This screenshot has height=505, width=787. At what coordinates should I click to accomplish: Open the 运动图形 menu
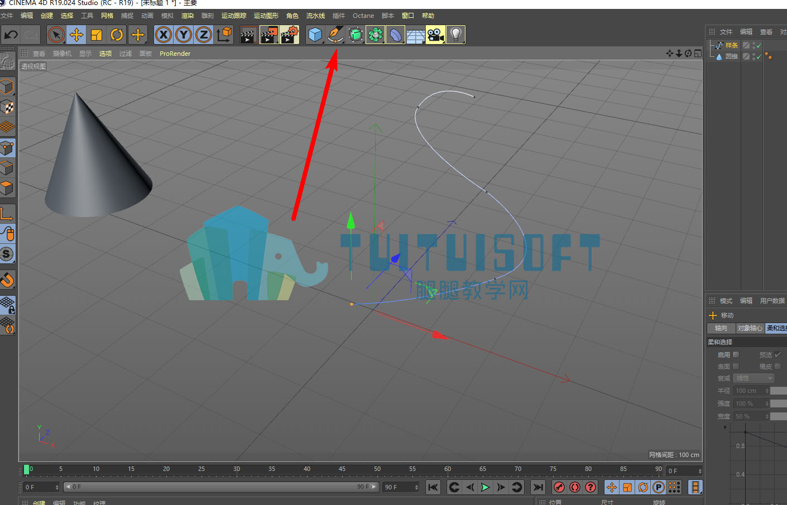266,16
